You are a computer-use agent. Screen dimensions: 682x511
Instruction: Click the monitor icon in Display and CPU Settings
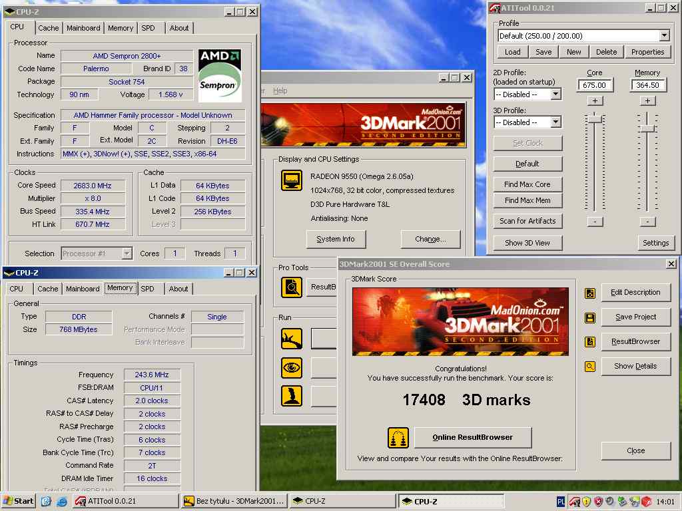click(x=292, y=180)
